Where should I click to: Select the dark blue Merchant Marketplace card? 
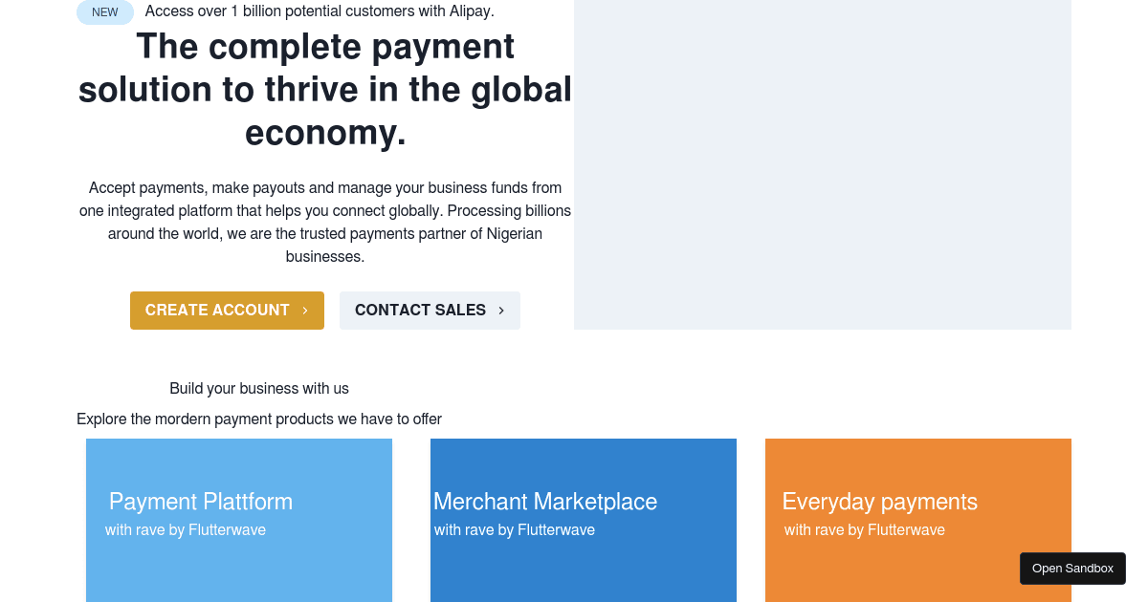click(584, 520)
